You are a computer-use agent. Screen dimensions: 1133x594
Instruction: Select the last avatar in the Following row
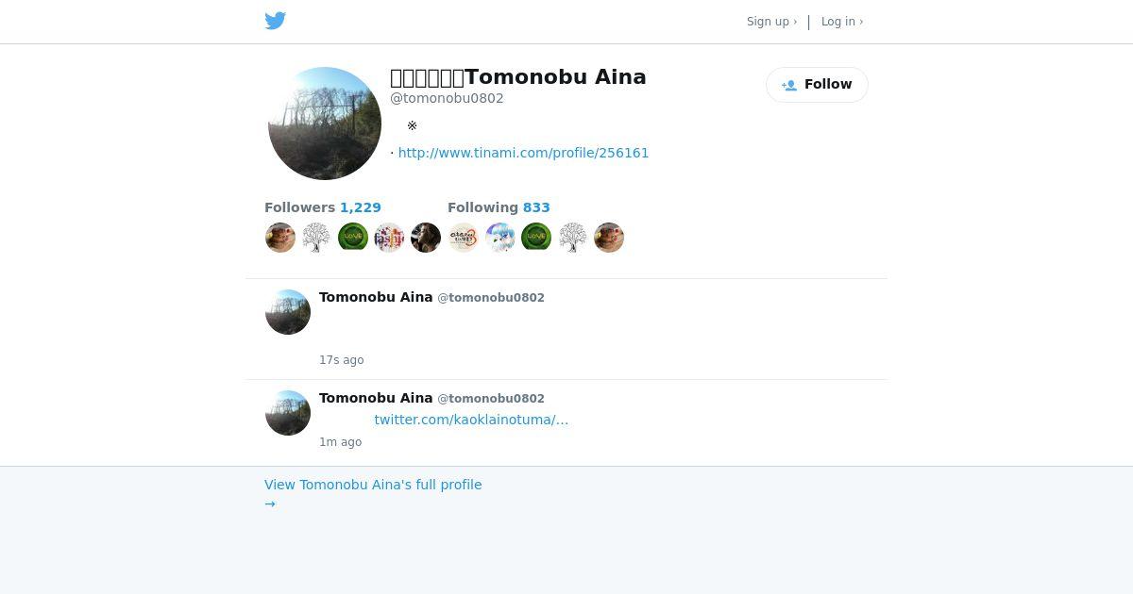(x=609, y=238)
